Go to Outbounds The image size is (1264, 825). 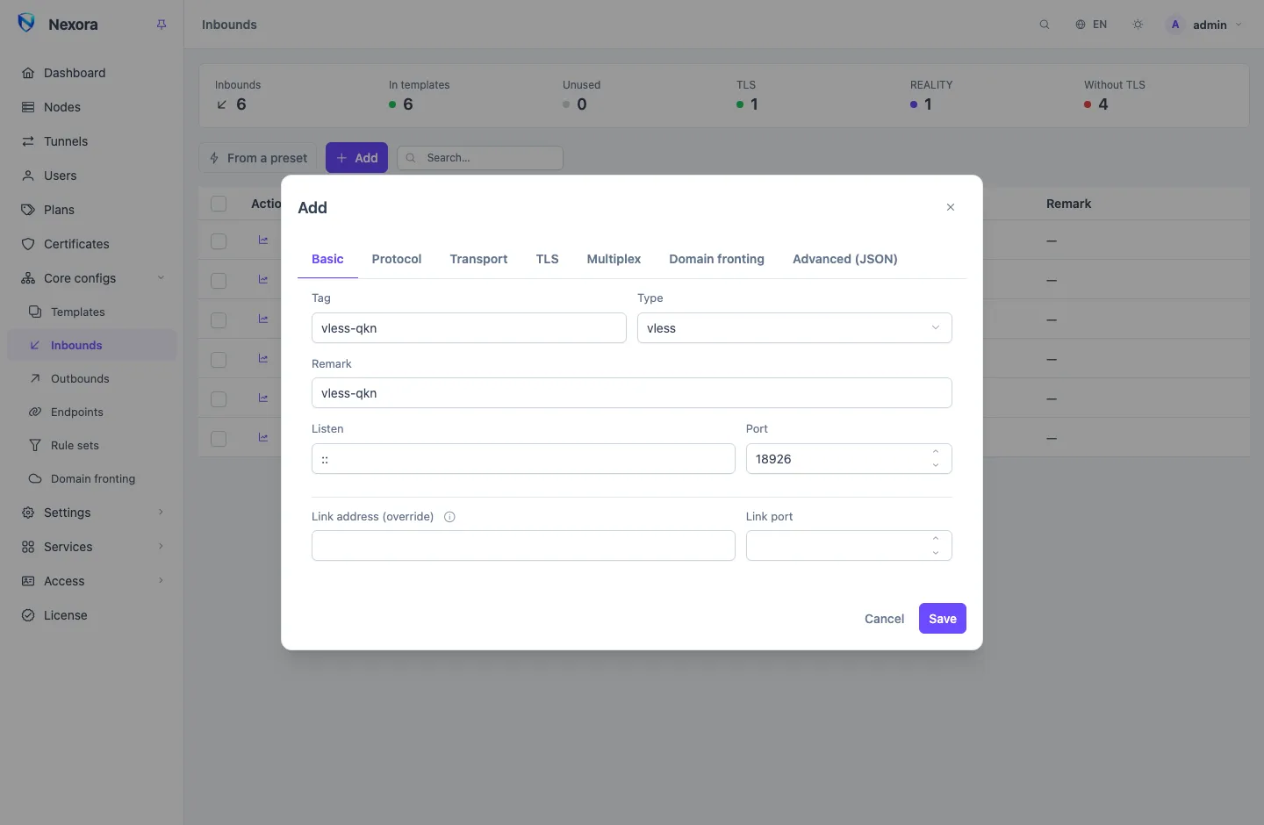(x=92, y=378)
